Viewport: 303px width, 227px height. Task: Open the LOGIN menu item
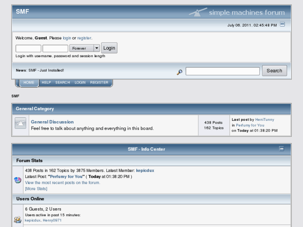click(x=80, y=82)
